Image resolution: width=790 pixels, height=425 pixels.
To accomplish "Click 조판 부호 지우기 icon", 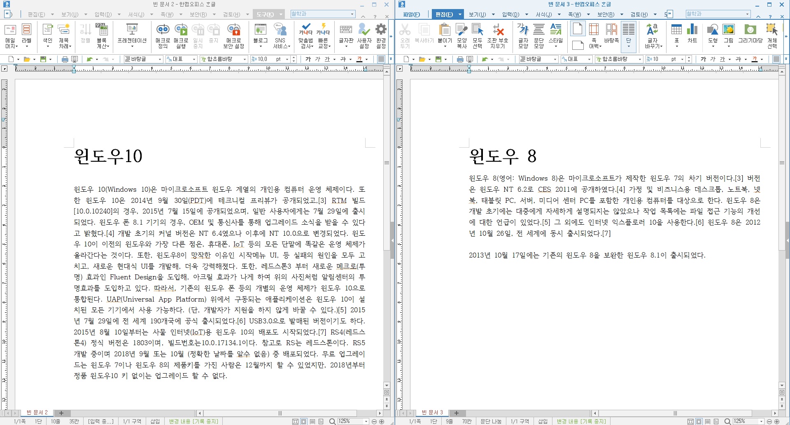I will 498,36.
